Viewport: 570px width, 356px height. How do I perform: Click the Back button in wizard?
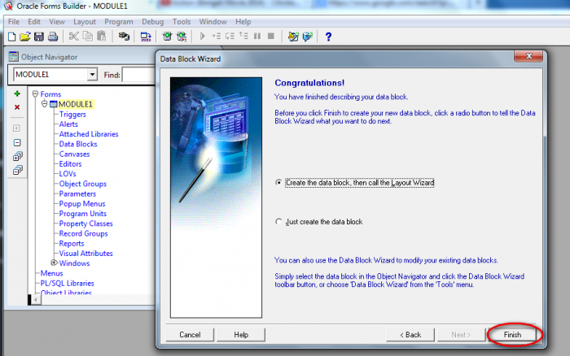pos(410,335)
